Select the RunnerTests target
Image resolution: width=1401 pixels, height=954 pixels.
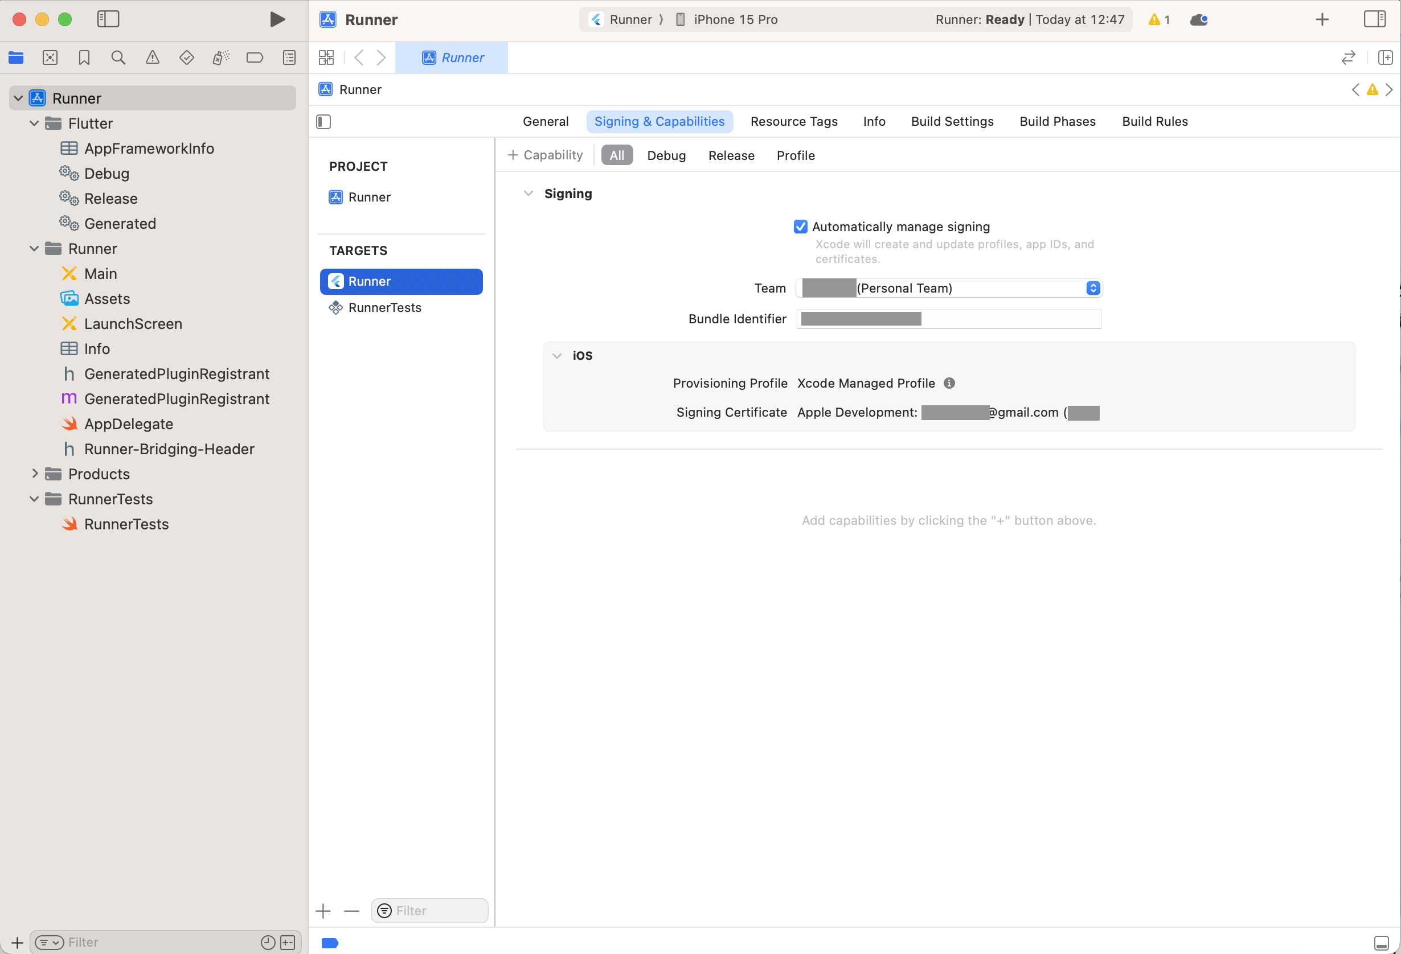click(384, 307)
